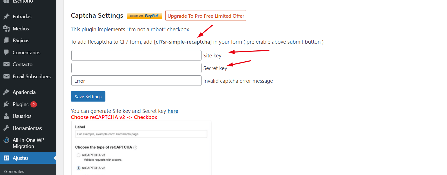Image resolution: width=447 pixels, height=175 pixels.
Task: Click the Páginas pages icon
Action: 6,41
